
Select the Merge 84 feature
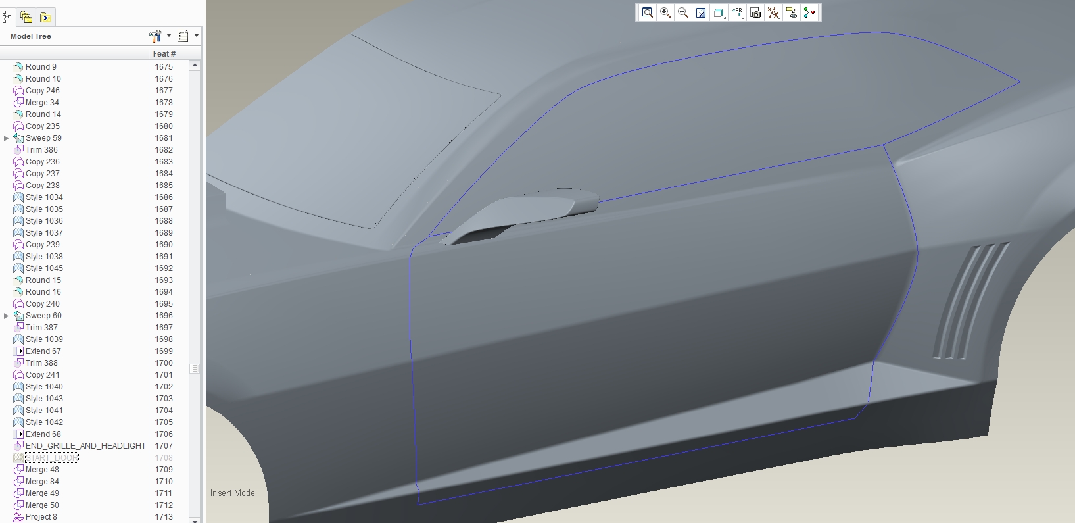[42, 482]
